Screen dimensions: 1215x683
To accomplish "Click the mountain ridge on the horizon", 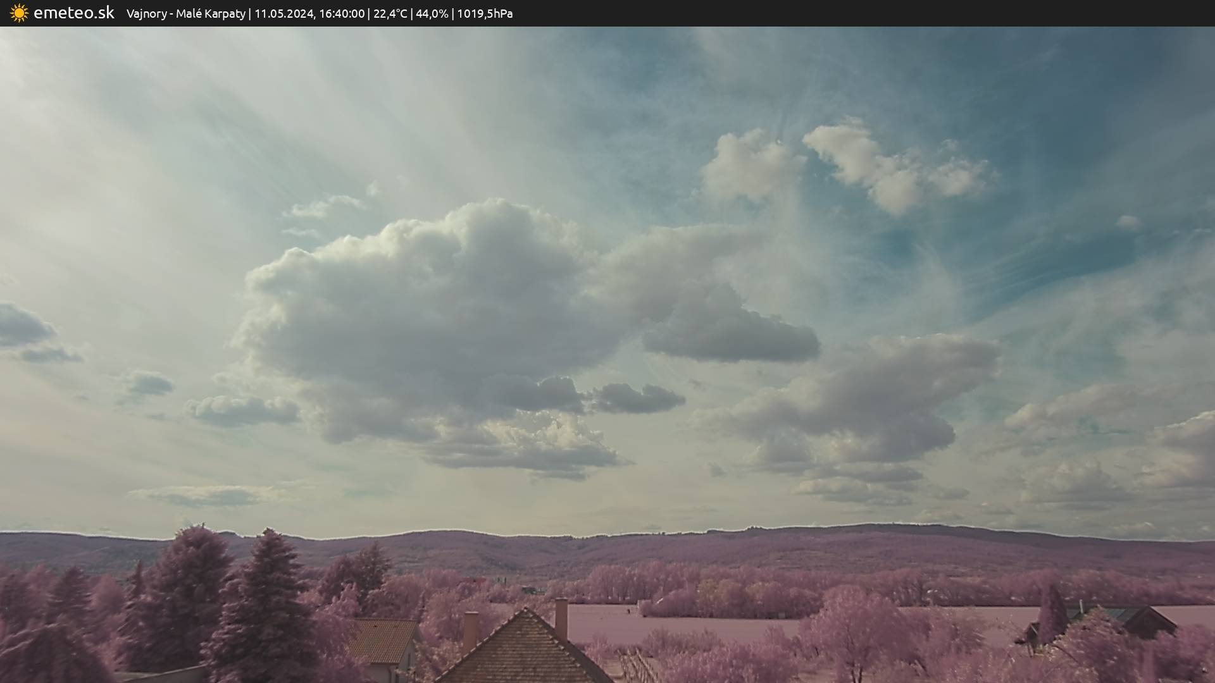I will coord(633,545).
